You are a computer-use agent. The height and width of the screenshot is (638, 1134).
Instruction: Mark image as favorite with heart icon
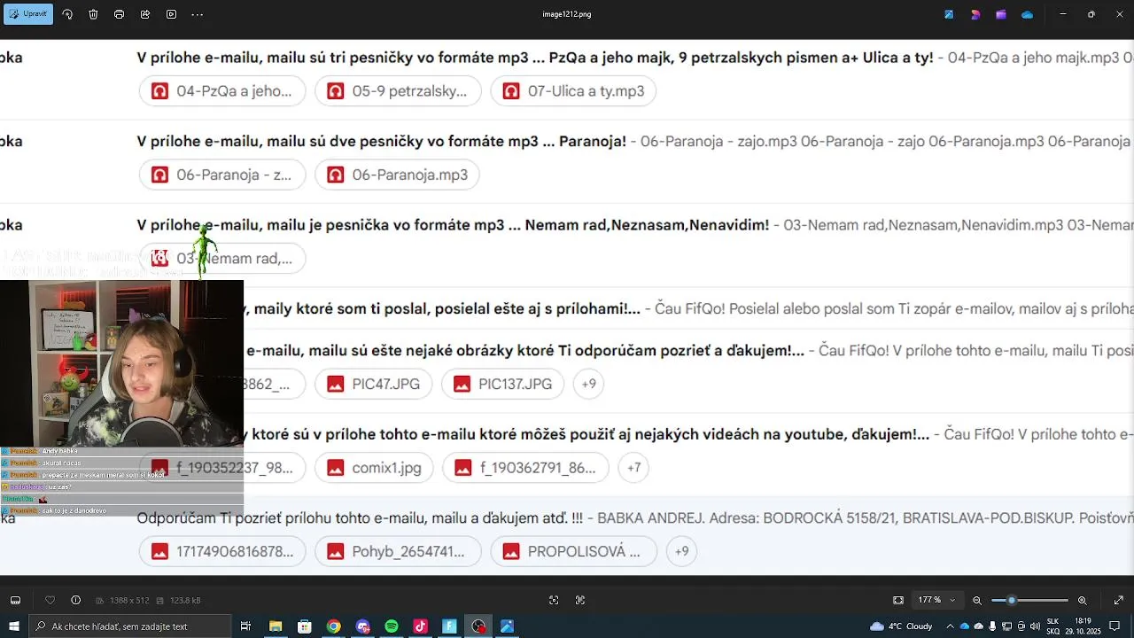(x=50, y=600)
